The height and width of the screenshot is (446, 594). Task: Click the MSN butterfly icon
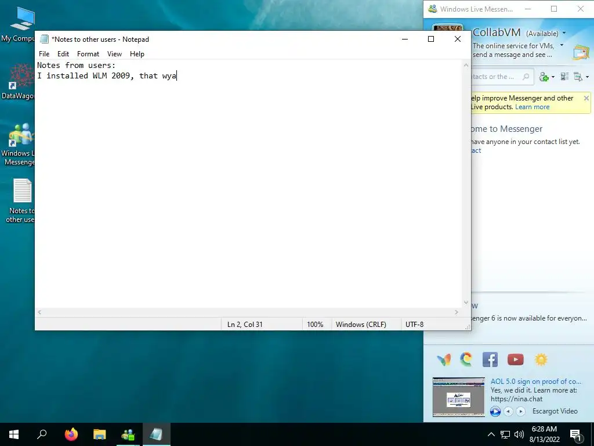[444, 359]
